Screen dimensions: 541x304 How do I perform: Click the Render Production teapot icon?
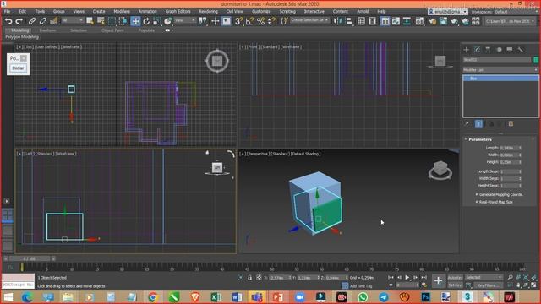click(x=454, y=21)
